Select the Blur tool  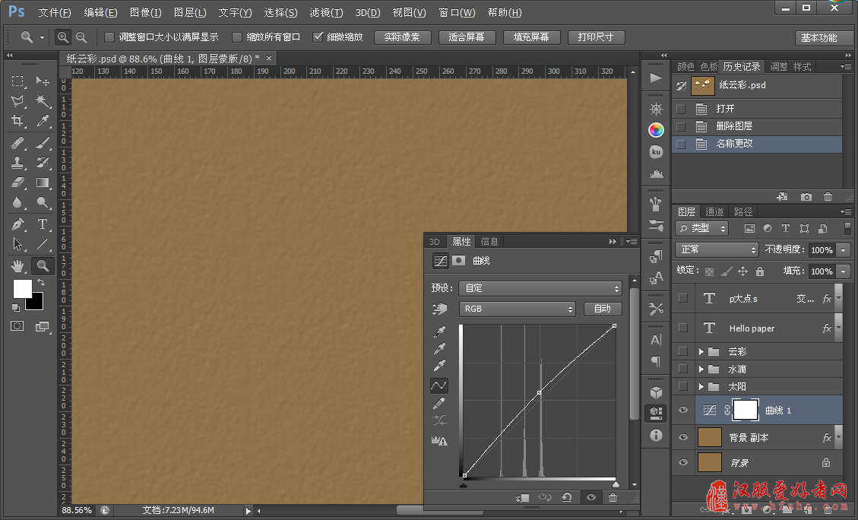(x=17, y=202)
